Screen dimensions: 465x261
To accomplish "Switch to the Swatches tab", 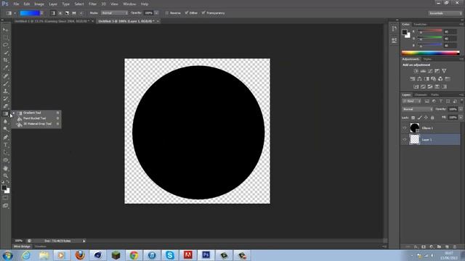I will [x=420, y=25].
